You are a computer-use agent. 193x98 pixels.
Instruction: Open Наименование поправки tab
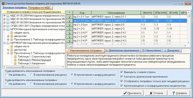(85, 51)
